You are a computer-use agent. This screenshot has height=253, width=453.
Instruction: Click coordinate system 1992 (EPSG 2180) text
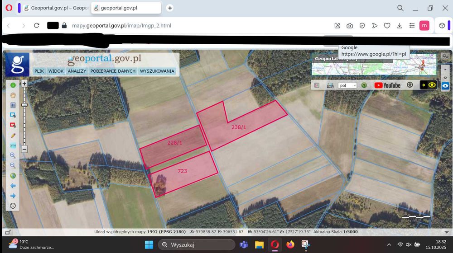166,232
